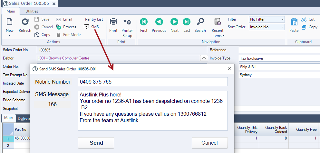This screenshot has width=320, height=153.
Task: Switch to the Main ribbon tab
Action: pos(11,11)
